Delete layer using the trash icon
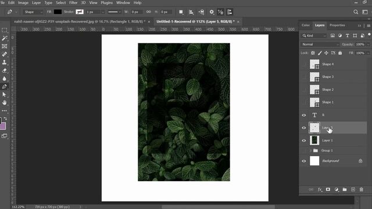372x209 pixels. [362, 189]
